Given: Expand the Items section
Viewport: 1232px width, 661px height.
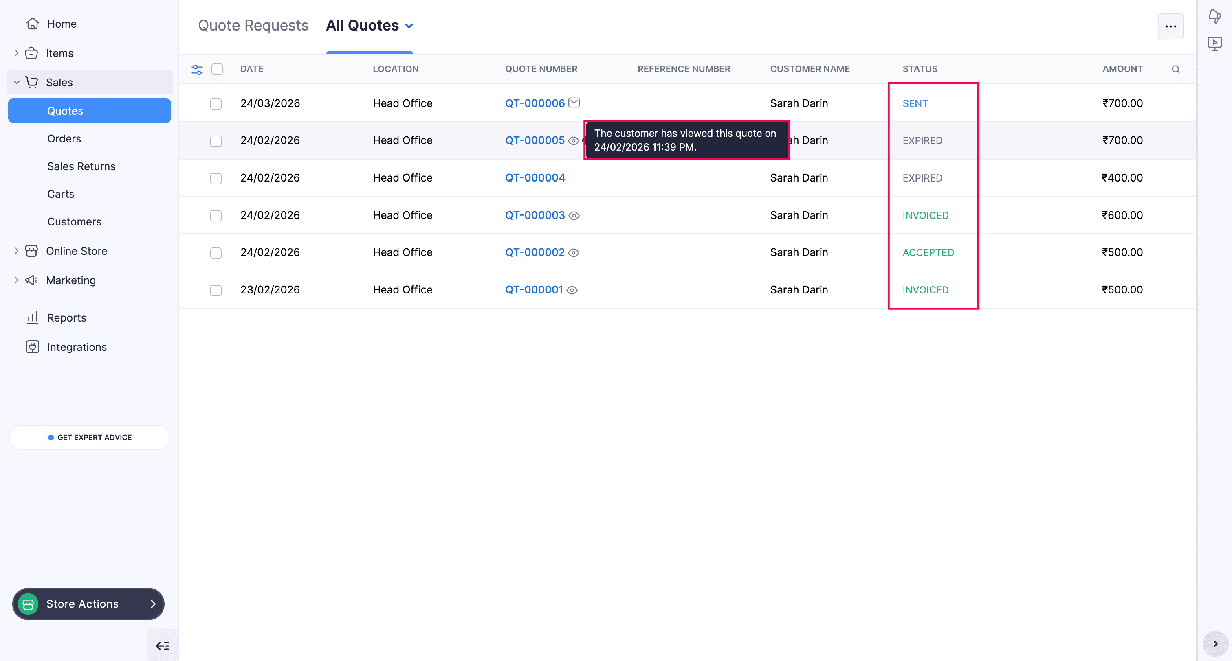Looking at the screenshot, I should (x=16, y=53).
